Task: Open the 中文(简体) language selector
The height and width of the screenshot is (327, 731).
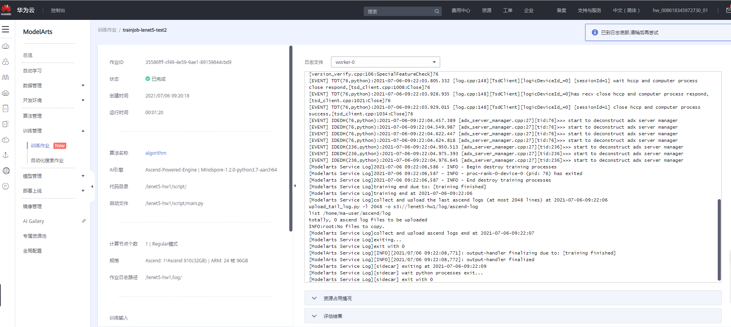Action: click(626, 11)
